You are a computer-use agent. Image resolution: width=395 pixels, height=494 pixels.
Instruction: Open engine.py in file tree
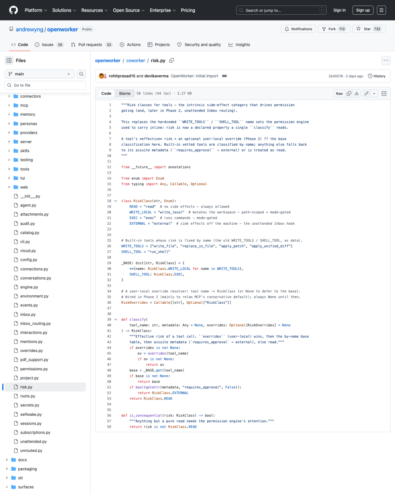[29, 287]
